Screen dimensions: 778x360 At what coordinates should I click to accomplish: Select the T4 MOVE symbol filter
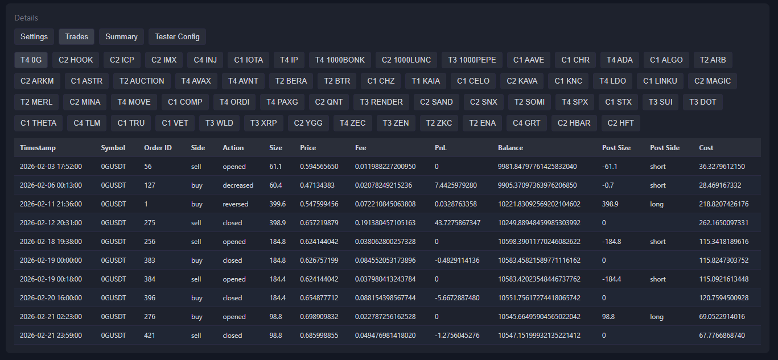pyautogui.click(x=134, y=102)
